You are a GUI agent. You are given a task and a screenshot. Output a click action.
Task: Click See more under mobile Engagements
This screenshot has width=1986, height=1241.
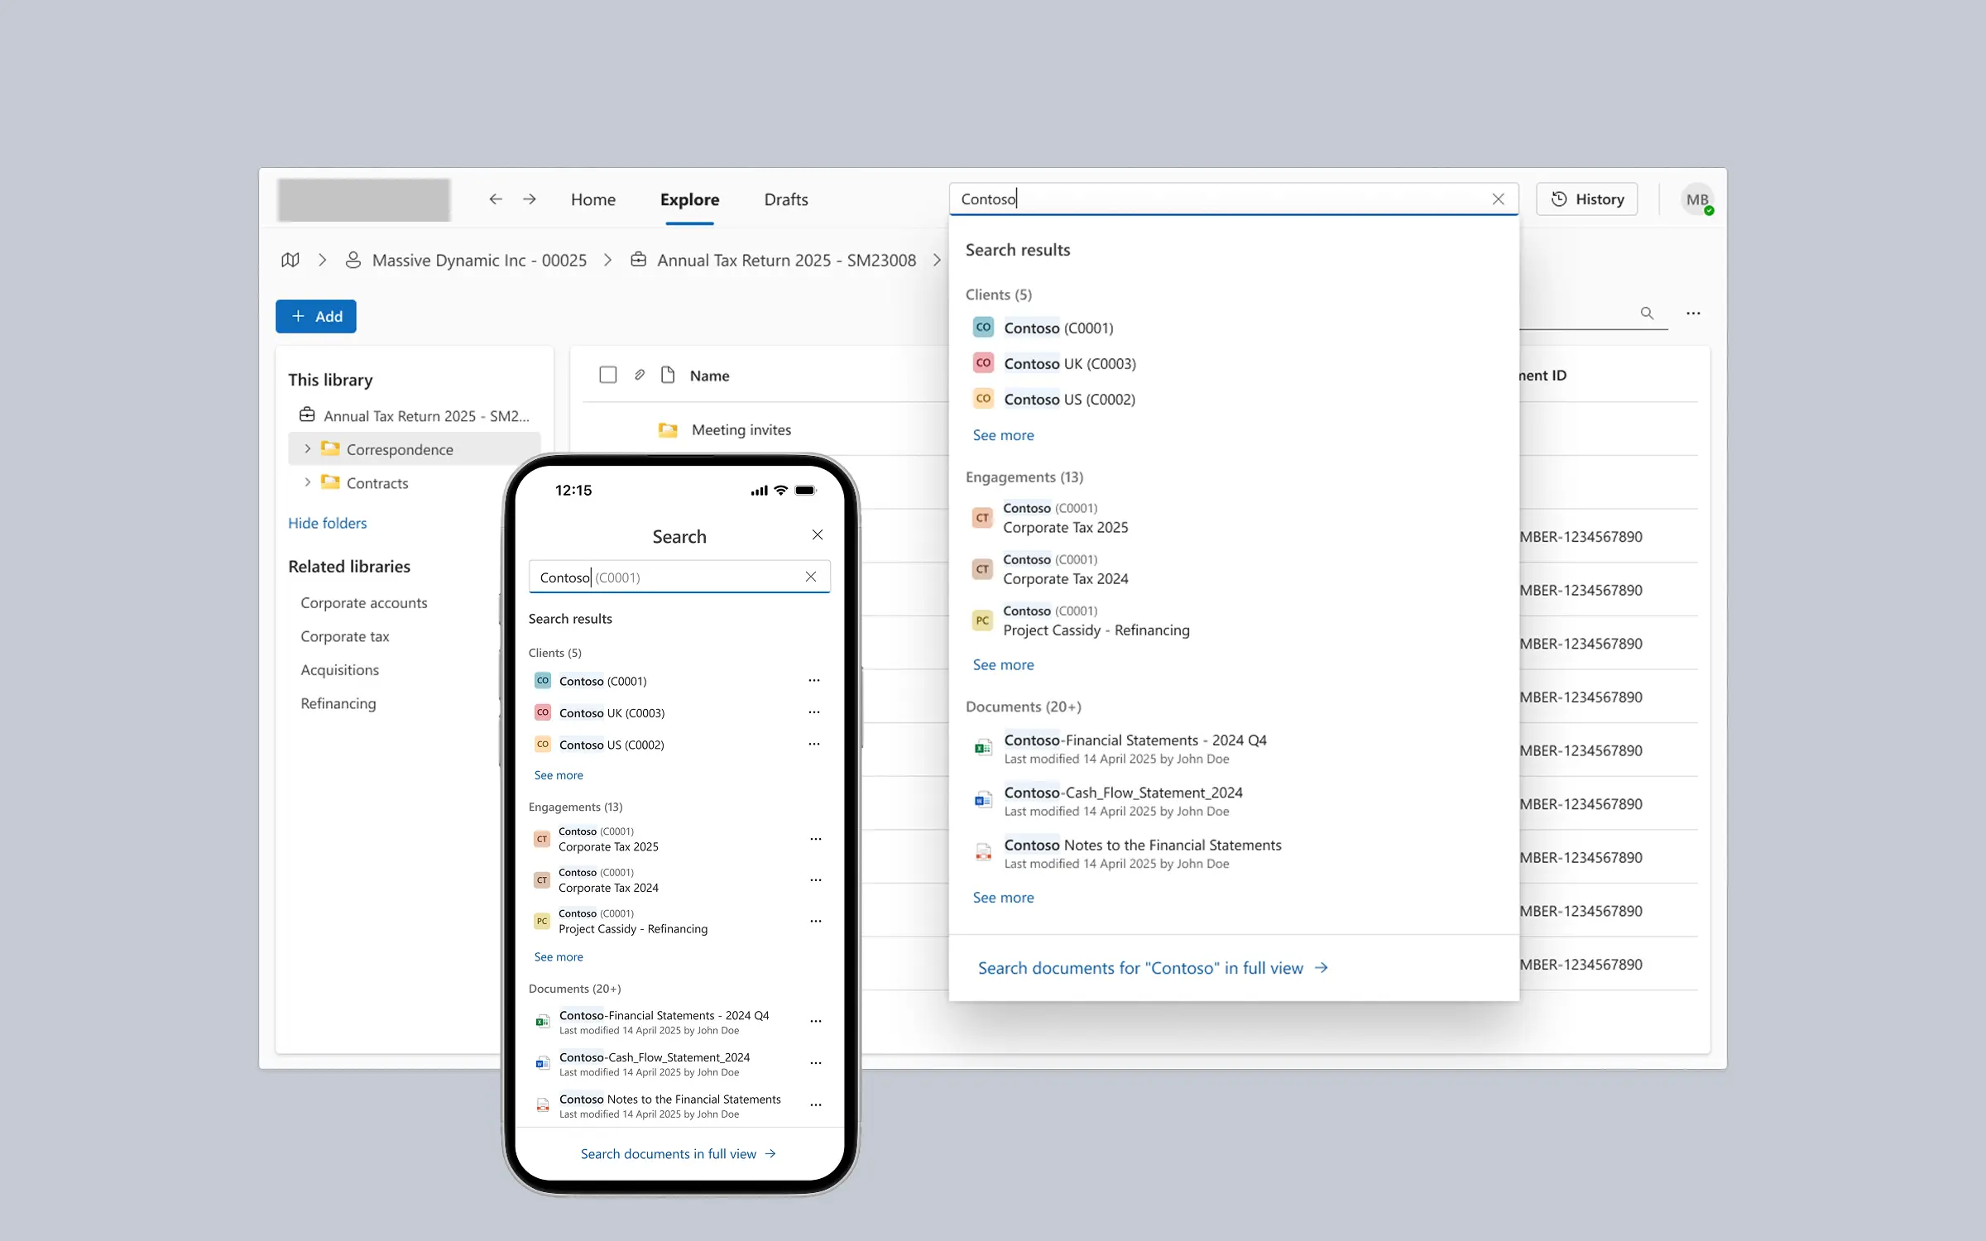[559, 956]
